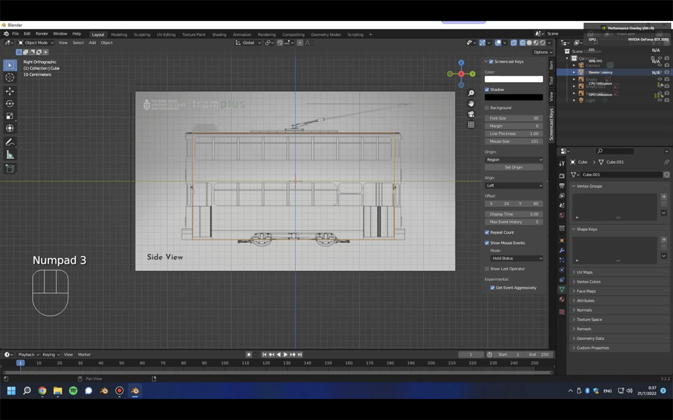The width and height of the screenshot is (673, 420).
Task: Toggle the camera view icon
Action: (471, 114)
